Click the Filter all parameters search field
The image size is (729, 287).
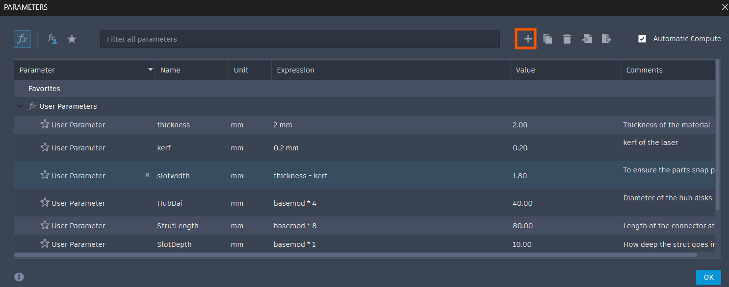click(x=299, y=39)
